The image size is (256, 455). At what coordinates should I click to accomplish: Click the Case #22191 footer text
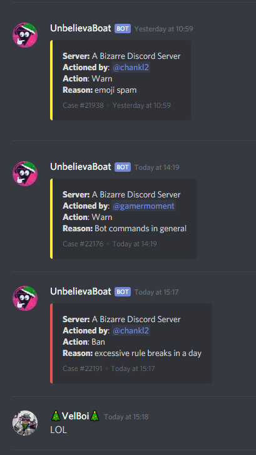click(83, 369)
